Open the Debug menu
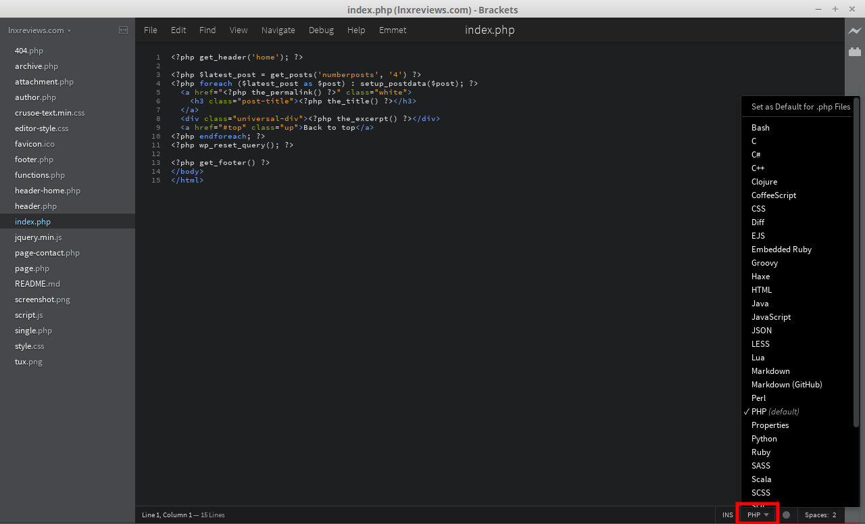This screenshot has height=524, width=865. point(321,30)
